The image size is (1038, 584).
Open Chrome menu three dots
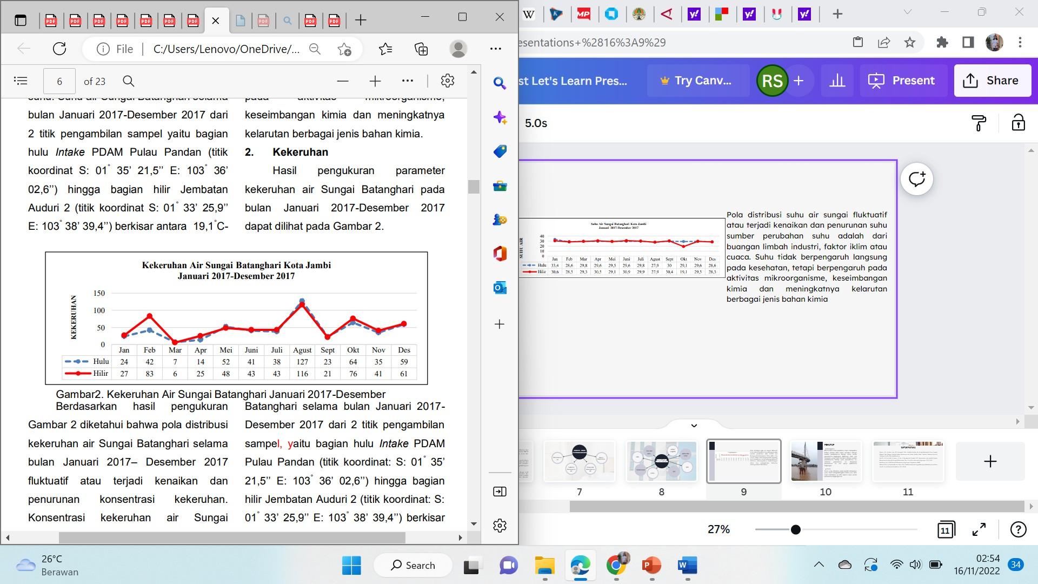(x=1020, y=42)
